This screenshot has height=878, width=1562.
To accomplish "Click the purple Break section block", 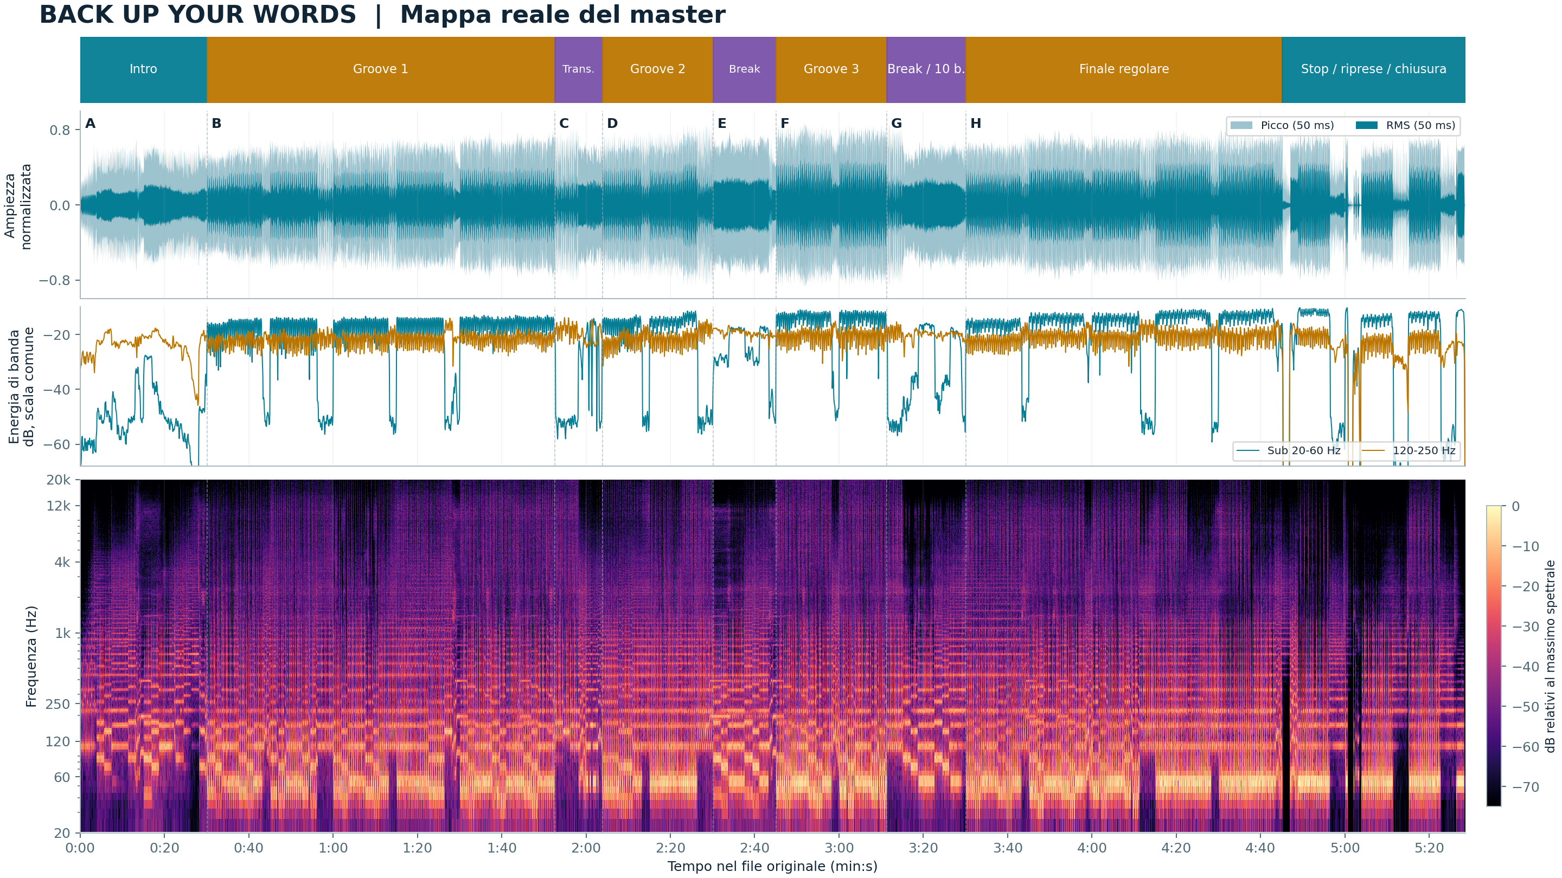I will coord(744,69).
